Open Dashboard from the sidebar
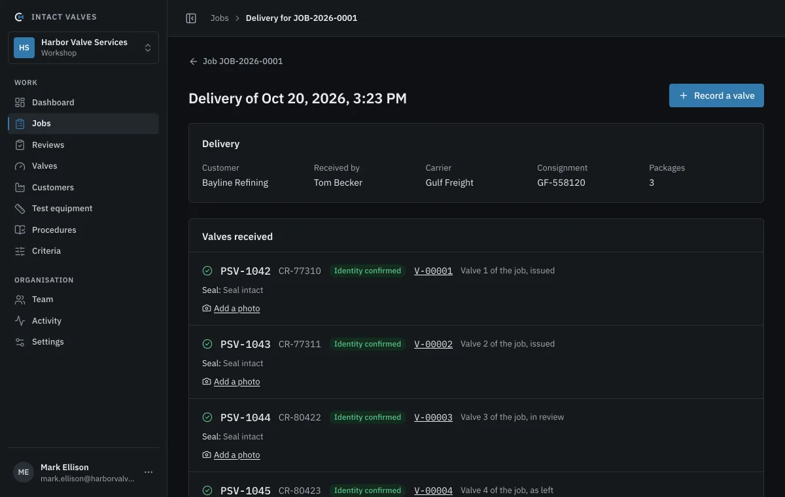785x497 pixels. 83,102
